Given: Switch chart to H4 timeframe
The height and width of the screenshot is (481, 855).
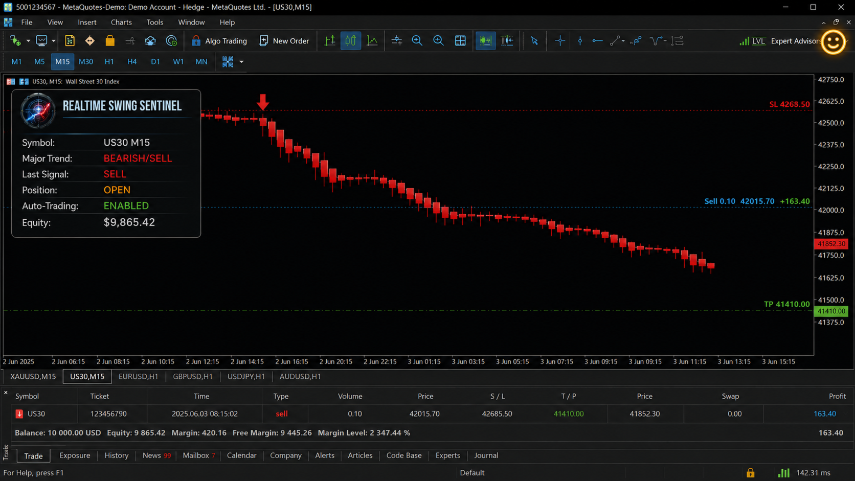Looking at the screenshot, I should pos(132,61).
